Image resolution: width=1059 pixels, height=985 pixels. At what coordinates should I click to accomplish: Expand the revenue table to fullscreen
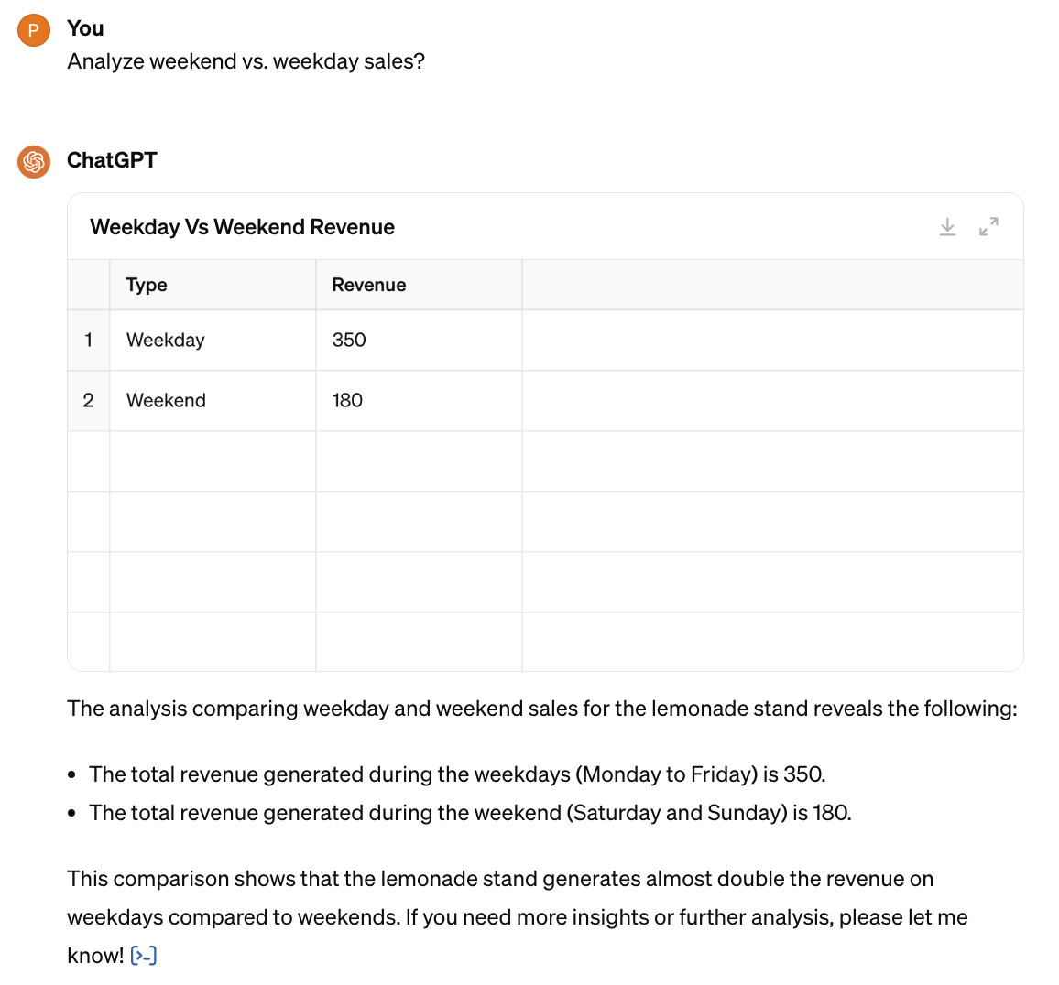click(x=988, y=227)
